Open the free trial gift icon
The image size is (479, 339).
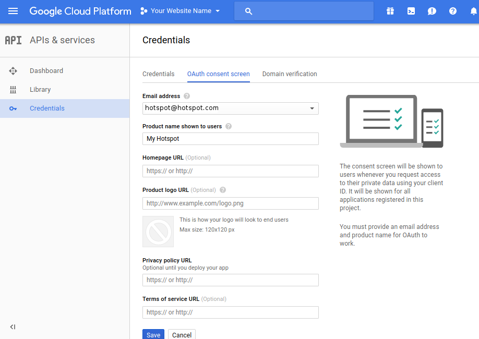coord(390,11)
